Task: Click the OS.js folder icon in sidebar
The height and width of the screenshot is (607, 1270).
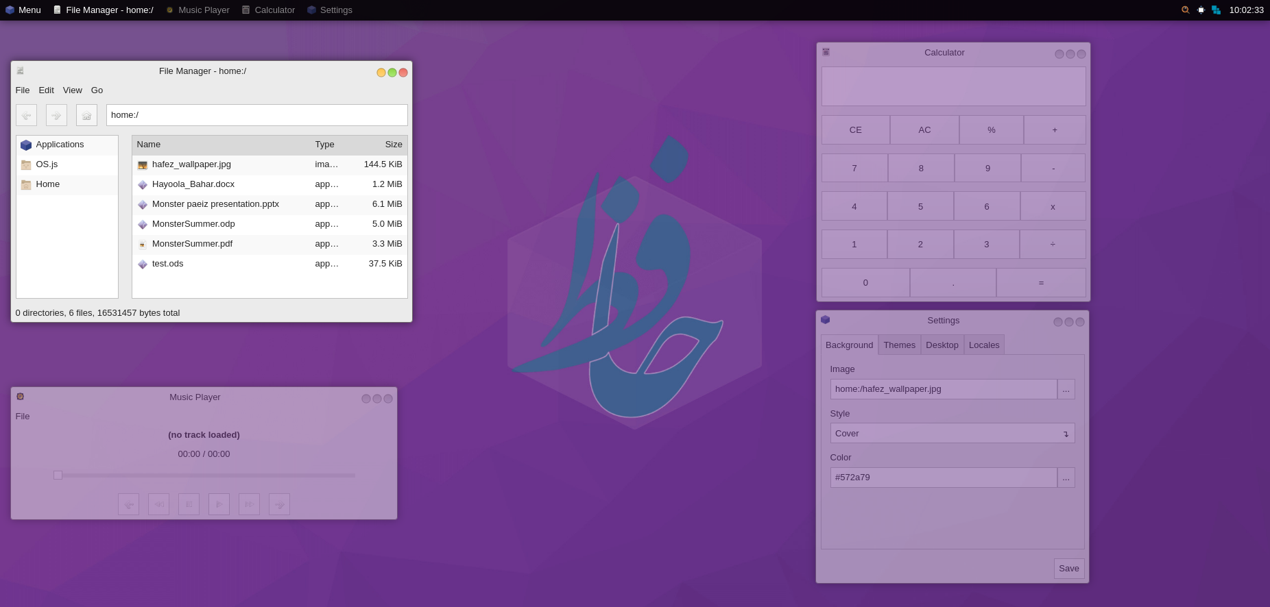Action: (26, 165)
